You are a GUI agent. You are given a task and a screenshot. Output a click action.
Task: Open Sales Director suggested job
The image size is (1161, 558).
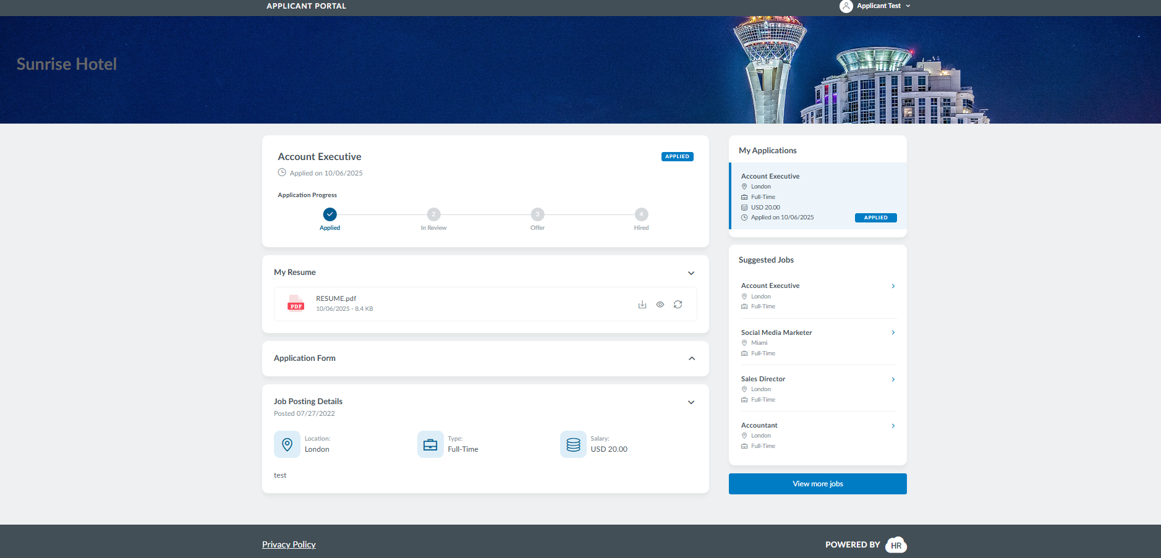click(763, 379)
